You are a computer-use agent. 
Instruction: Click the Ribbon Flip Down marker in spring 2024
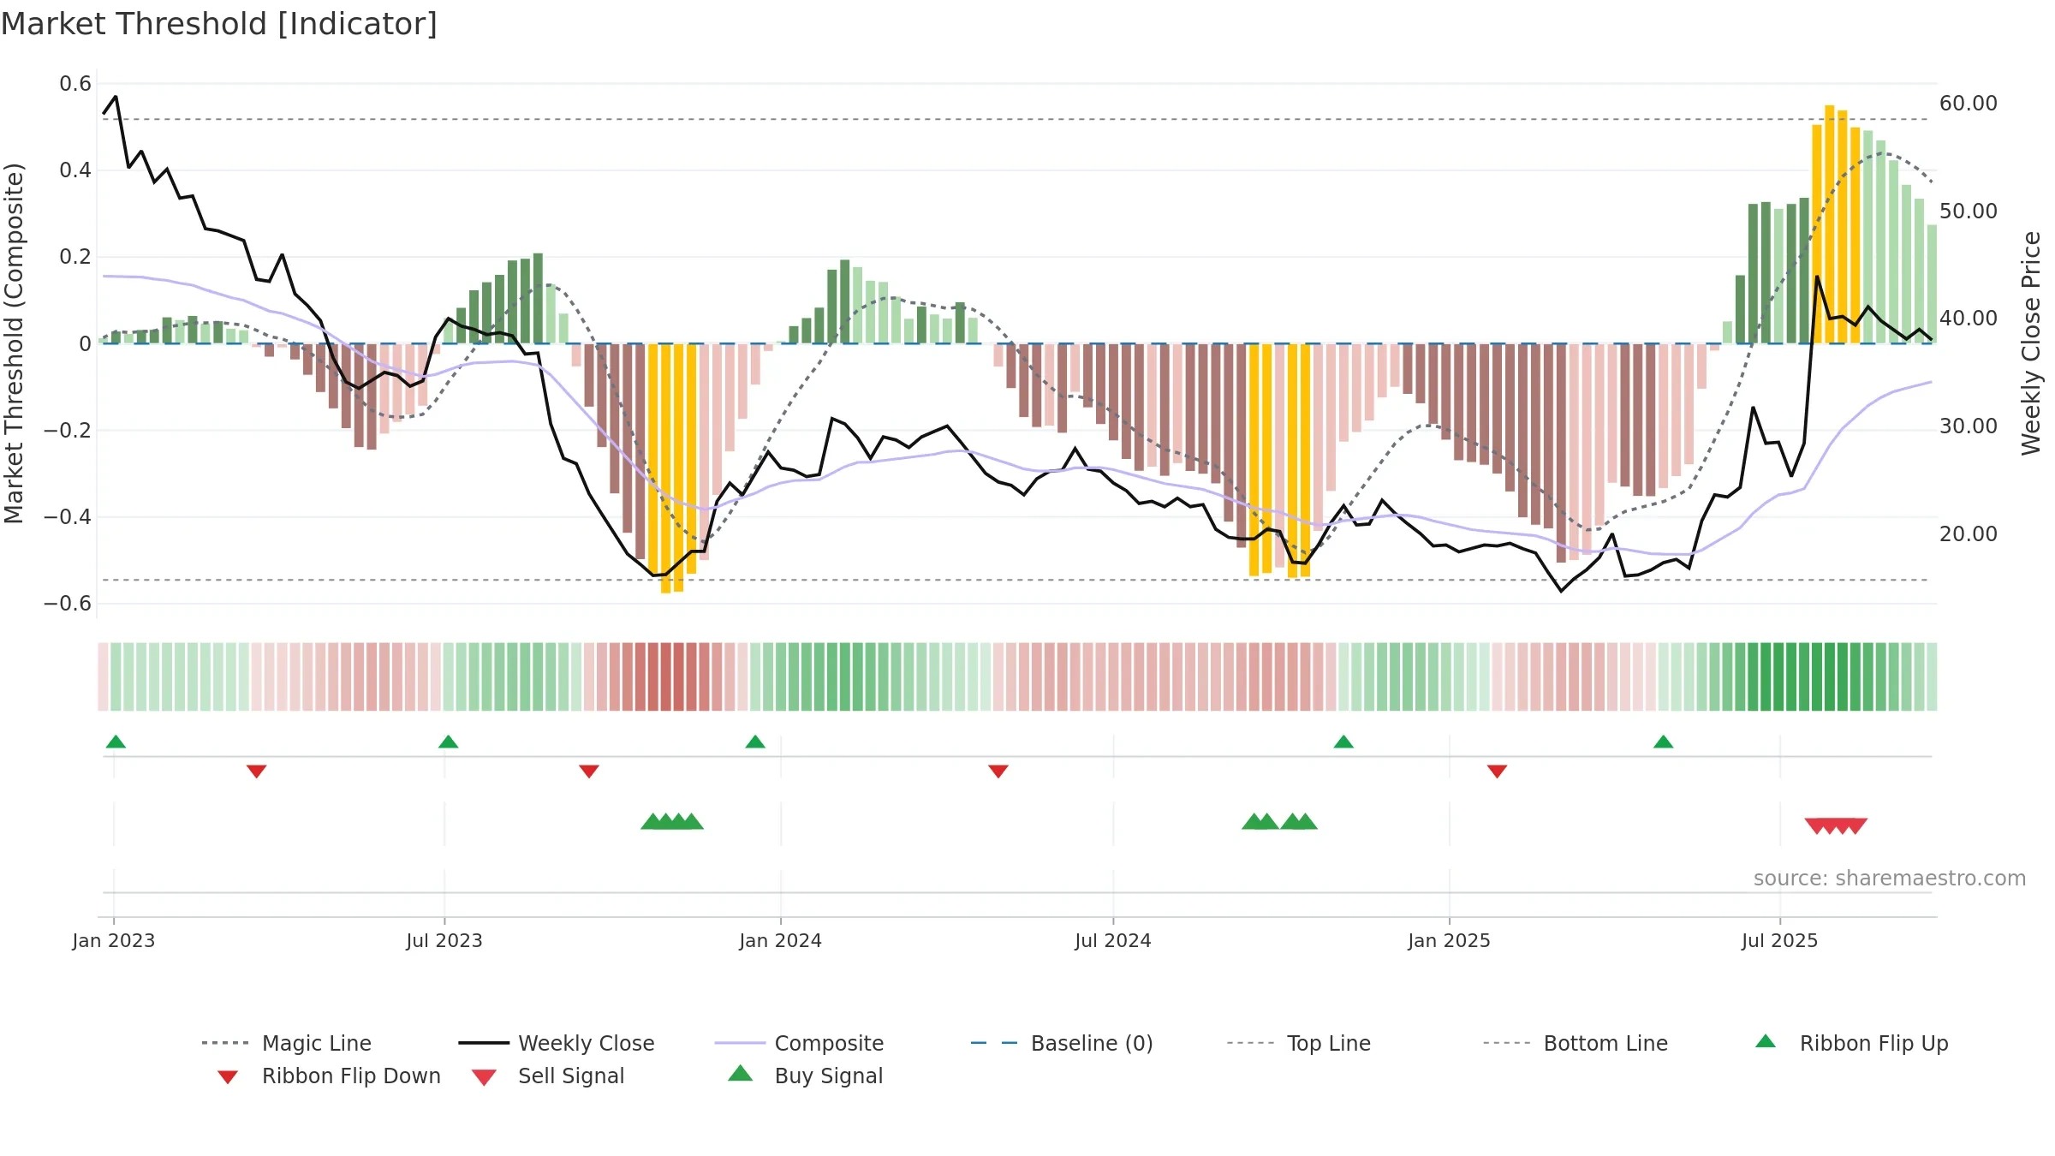click(x=998, y=772)
